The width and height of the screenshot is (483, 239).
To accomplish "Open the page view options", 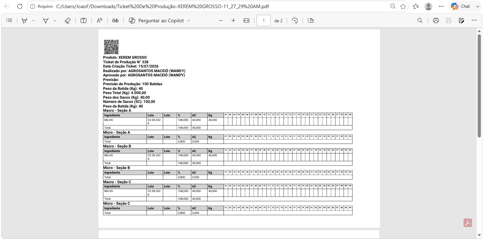I will tap(311, 21).
